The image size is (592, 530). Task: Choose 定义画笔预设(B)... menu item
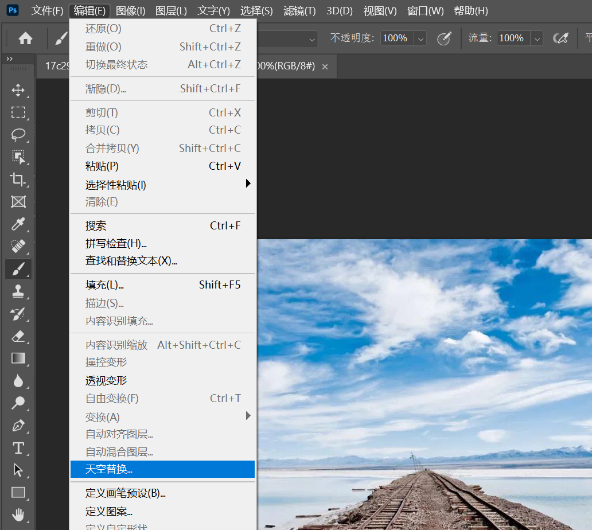tap(162, 493)
